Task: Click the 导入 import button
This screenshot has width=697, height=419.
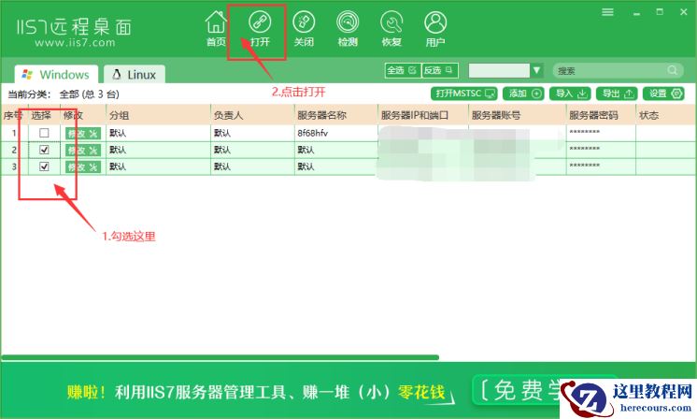Action: 570,94
